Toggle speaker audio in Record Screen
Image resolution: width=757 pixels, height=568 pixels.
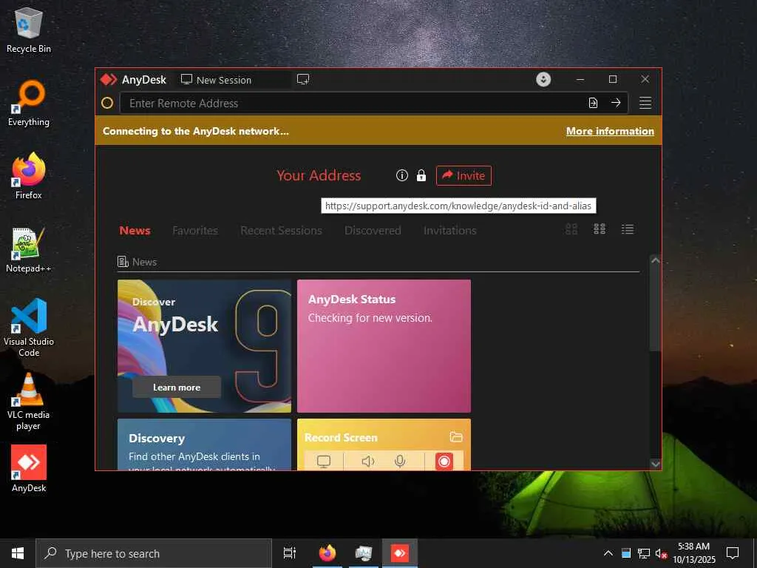pyautogui.click(x=368, y=461)
